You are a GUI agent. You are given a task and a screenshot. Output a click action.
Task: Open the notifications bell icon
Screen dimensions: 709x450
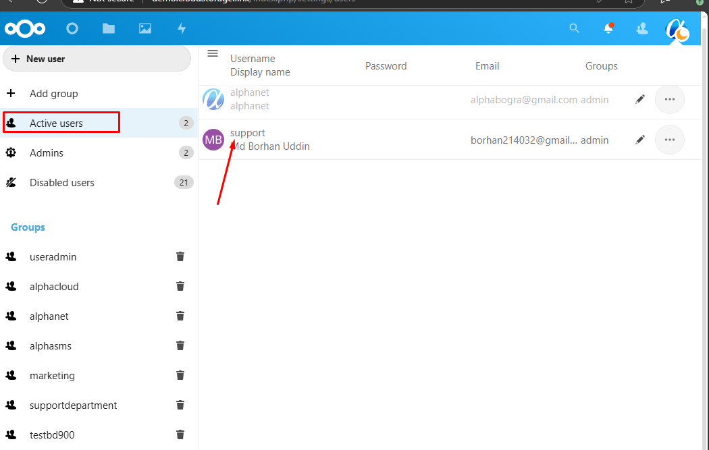pos(608,28)
